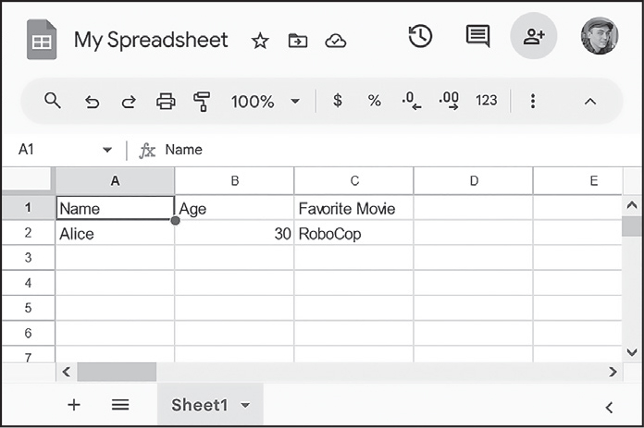Viewport: 644px width, 428px height.
Task: Click the print icon
Action: coord(166,101)
